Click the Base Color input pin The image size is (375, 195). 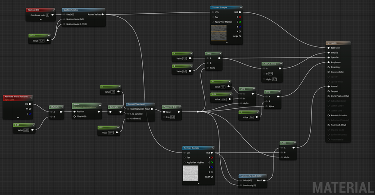coord(328,48)
